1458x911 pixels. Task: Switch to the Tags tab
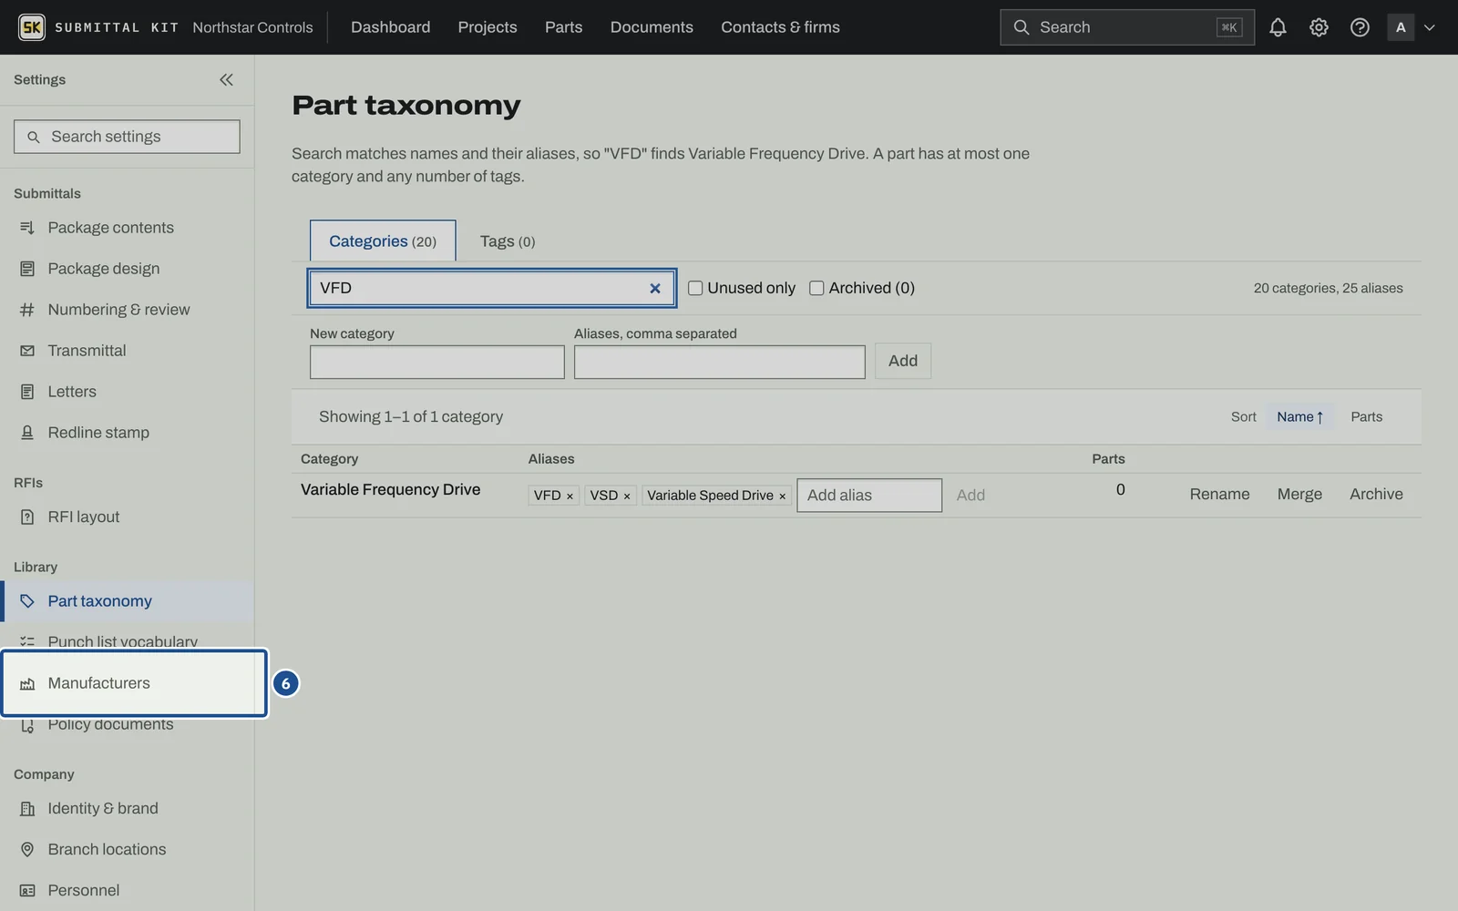[x=508, y=241]
